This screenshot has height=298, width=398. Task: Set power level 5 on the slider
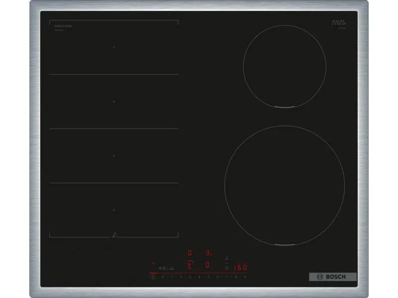[x=208, y=277]
